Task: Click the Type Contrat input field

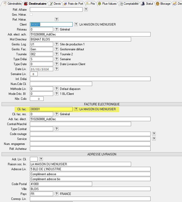Action: pyautogui.click(x=42, y=129)
